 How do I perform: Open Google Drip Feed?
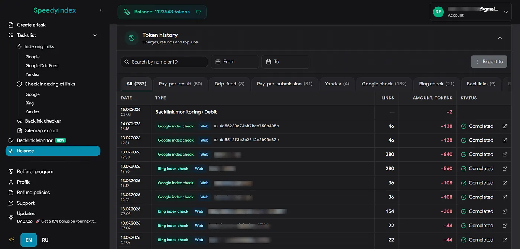pyautogui.click(x=42, y=65)
